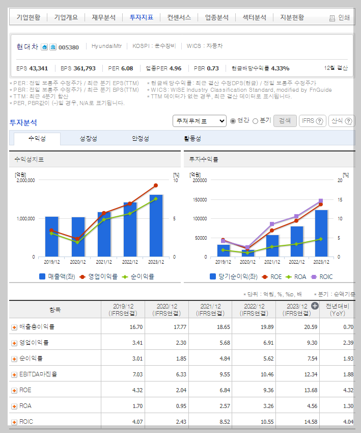Open the 컨센서스 tab
This screenshot has height=433, width=361.
(179, 17)
